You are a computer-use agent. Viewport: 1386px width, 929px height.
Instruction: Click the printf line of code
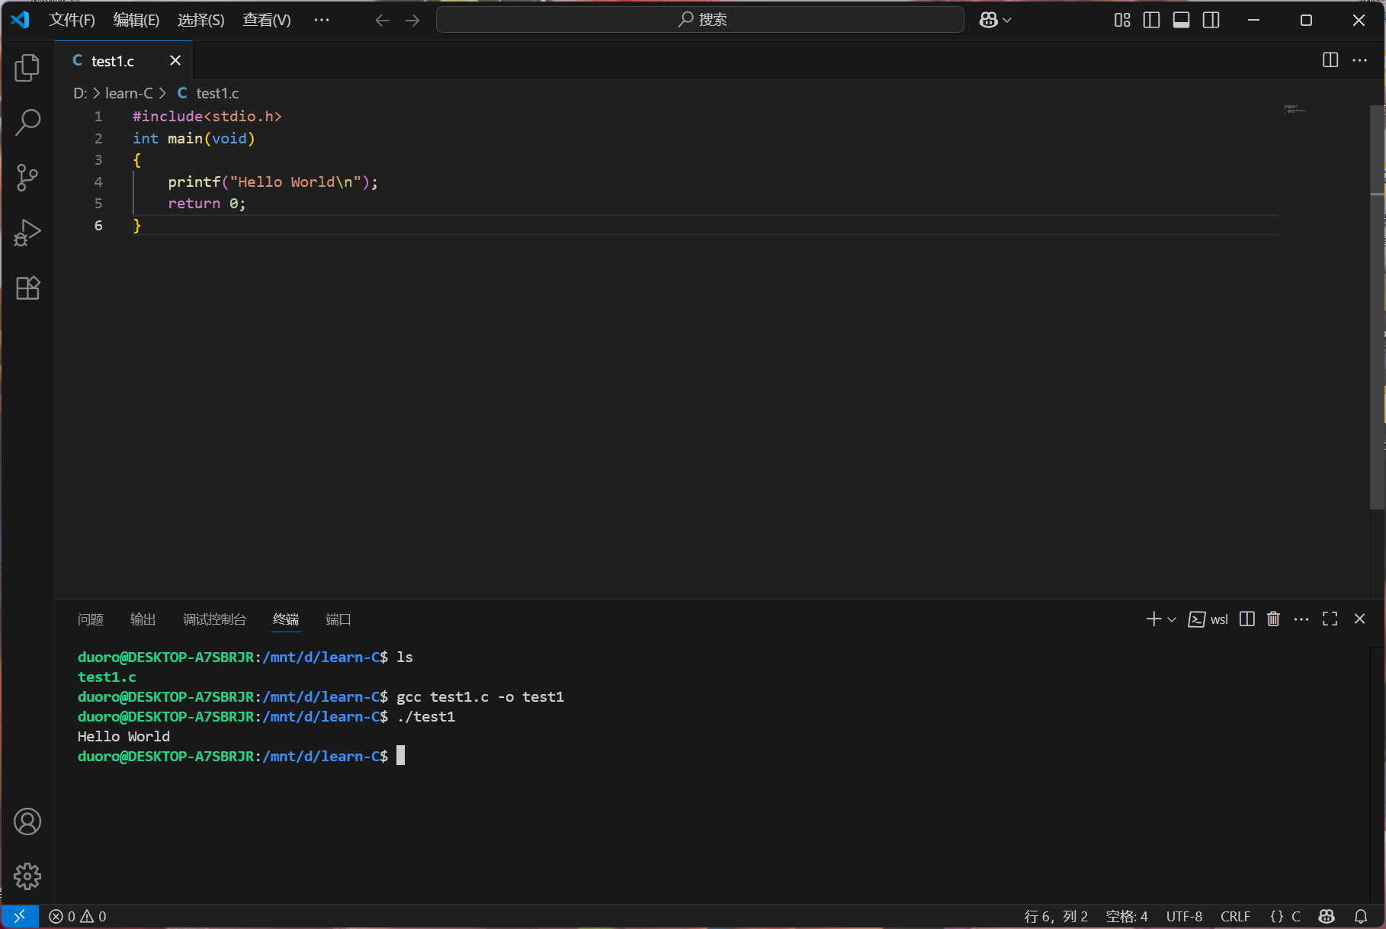coord(273,182)
